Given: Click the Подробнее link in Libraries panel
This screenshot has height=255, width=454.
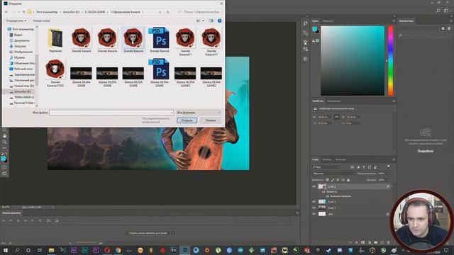Looking at the screenshot, I should tap(426, 151).
